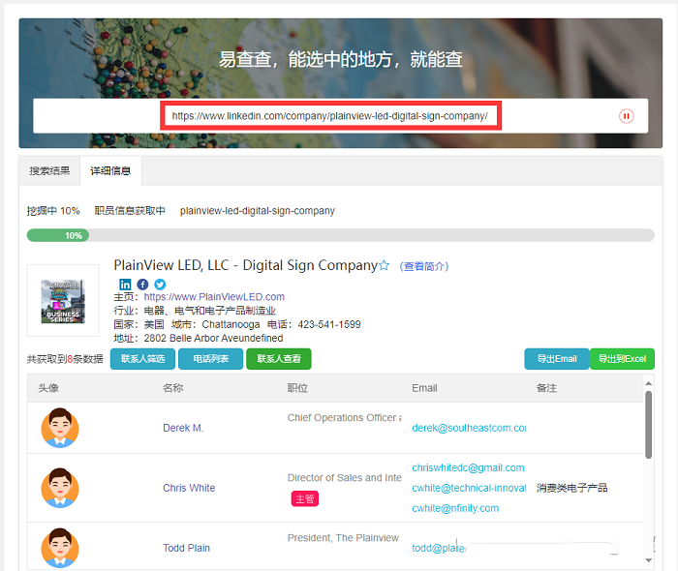The image size is (678, 571).
Task: Click the 联系人查看 button
Action: tap(279, 359)
